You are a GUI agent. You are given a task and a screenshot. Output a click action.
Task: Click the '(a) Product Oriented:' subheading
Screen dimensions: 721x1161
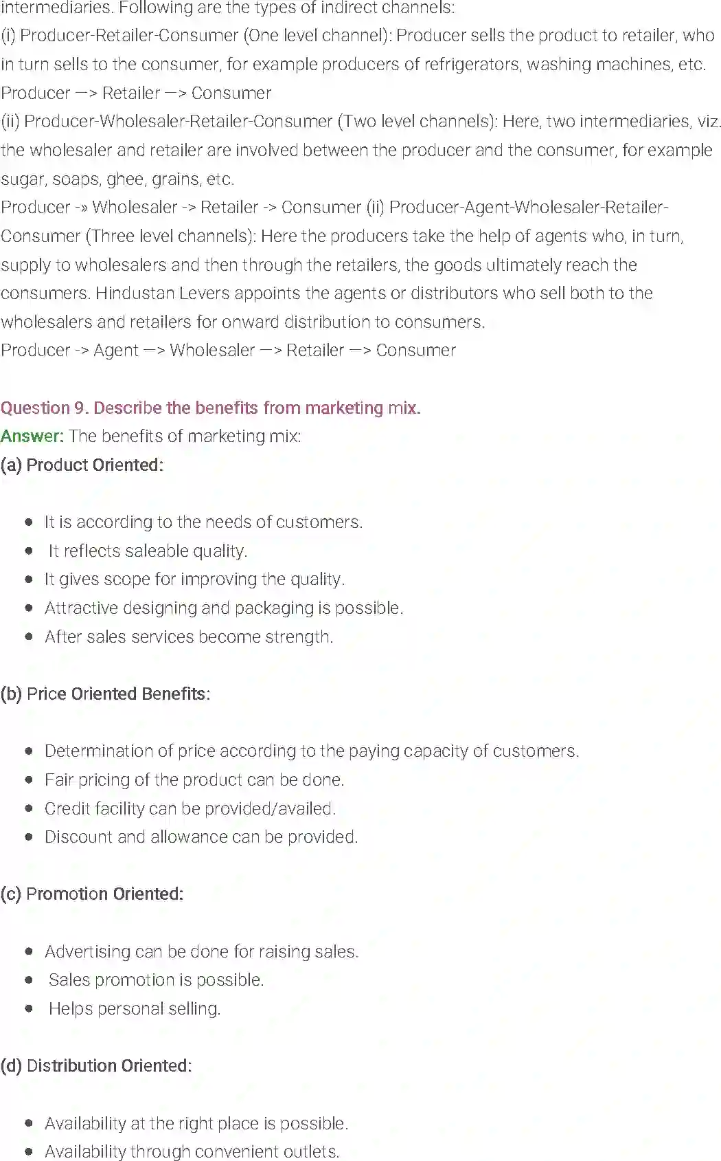[82, 465]
